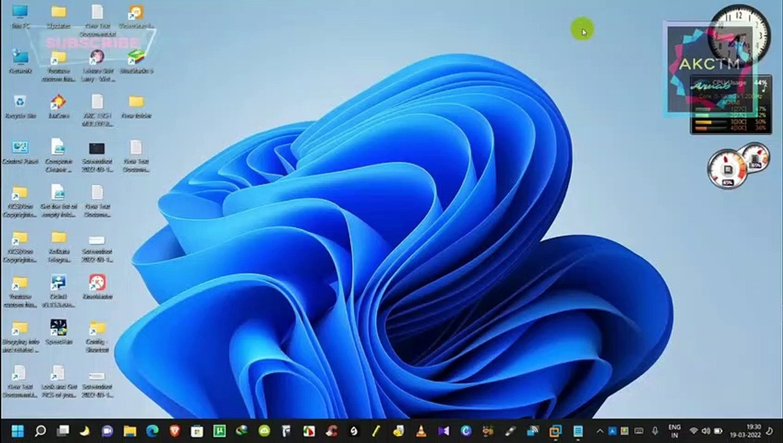Launch Microsoft Edge from taskbar
Screen dimensions: 783x443
(152, 431)
